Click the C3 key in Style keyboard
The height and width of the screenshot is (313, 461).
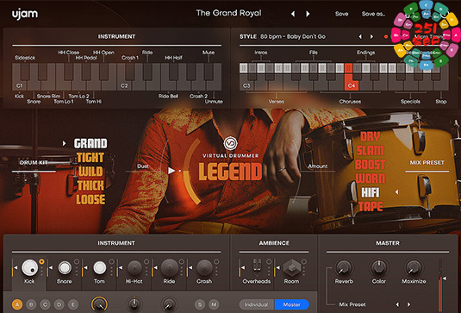click(246, 85)
